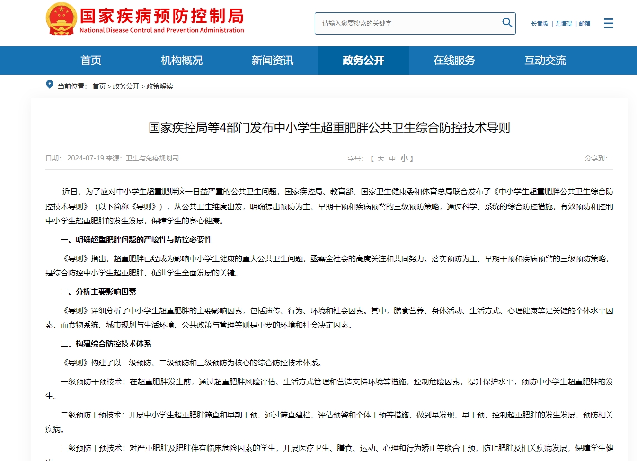This screenshot has width=637, height=461.
Task: Click heading 一、明确超重肥胖问题的严峻性与防控必要性
Action: 136,240
